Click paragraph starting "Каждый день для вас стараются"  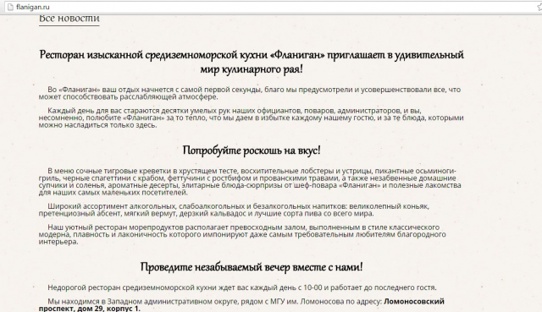point(251,118)
